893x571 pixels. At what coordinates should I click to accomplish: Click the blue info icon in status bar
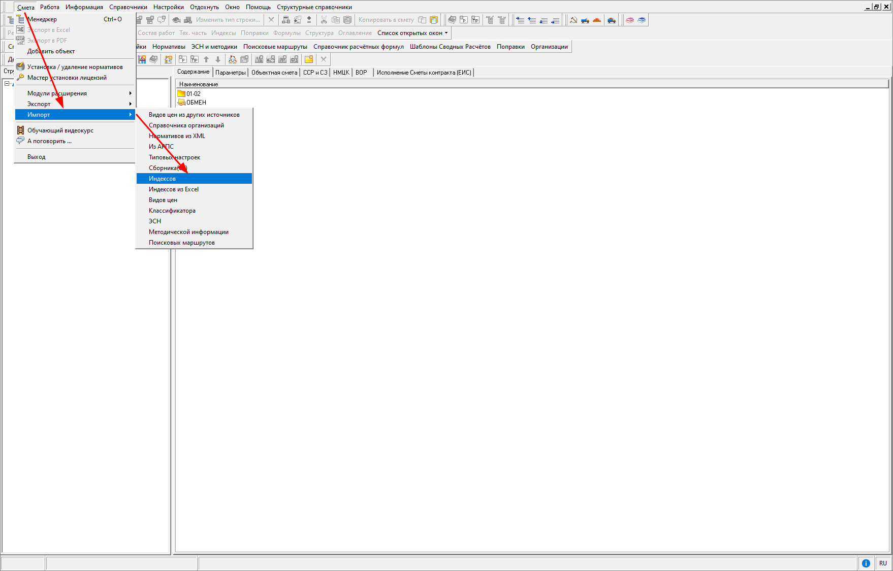(866, 563)
